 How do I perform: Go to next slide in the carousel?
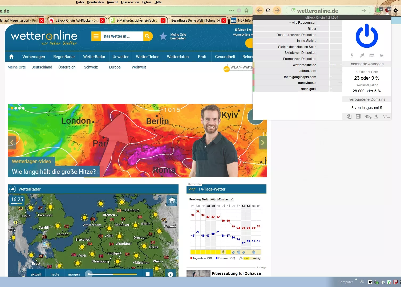pos(263,143)
